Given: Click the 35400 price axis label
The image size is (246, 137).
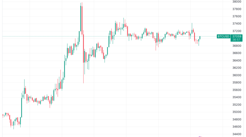Looking at the screenshot, I should pyautogui.click(x=236, y=97).
